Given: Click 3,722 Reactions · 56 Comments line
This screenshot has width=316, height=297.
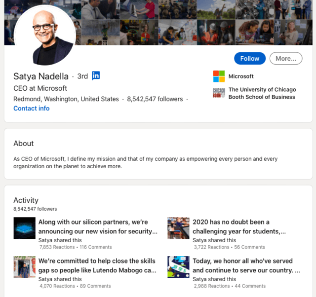Looking at the screenshot, I should point(229,247).
